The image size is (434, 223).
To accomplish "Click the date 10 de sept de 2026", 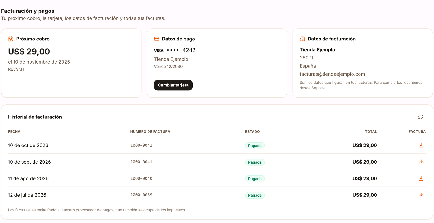I will pos(30,162).
